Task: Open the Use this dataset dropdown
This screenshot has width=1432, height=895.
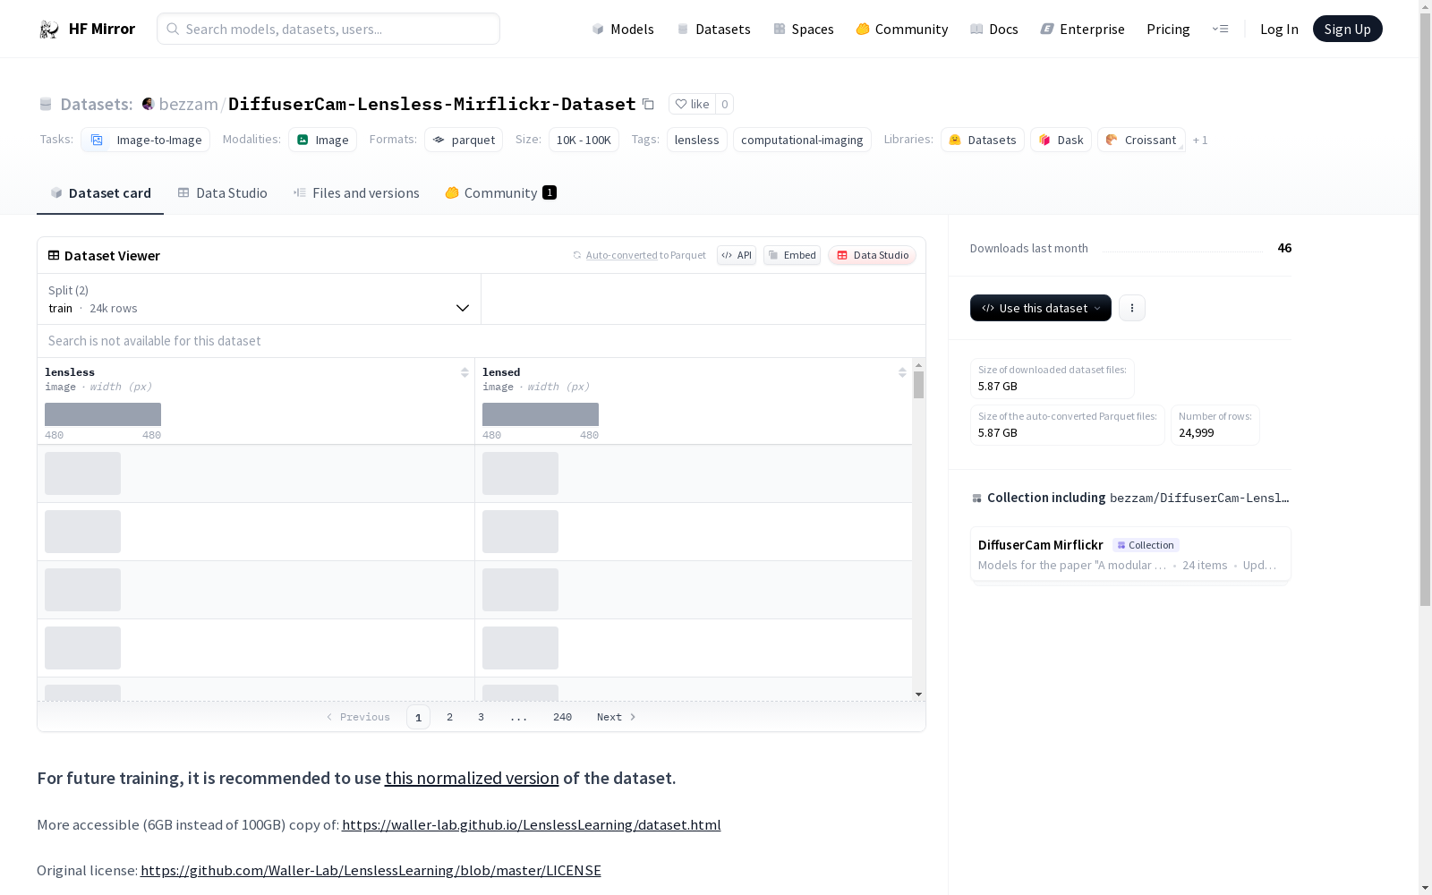Action: pos(1041,308)
